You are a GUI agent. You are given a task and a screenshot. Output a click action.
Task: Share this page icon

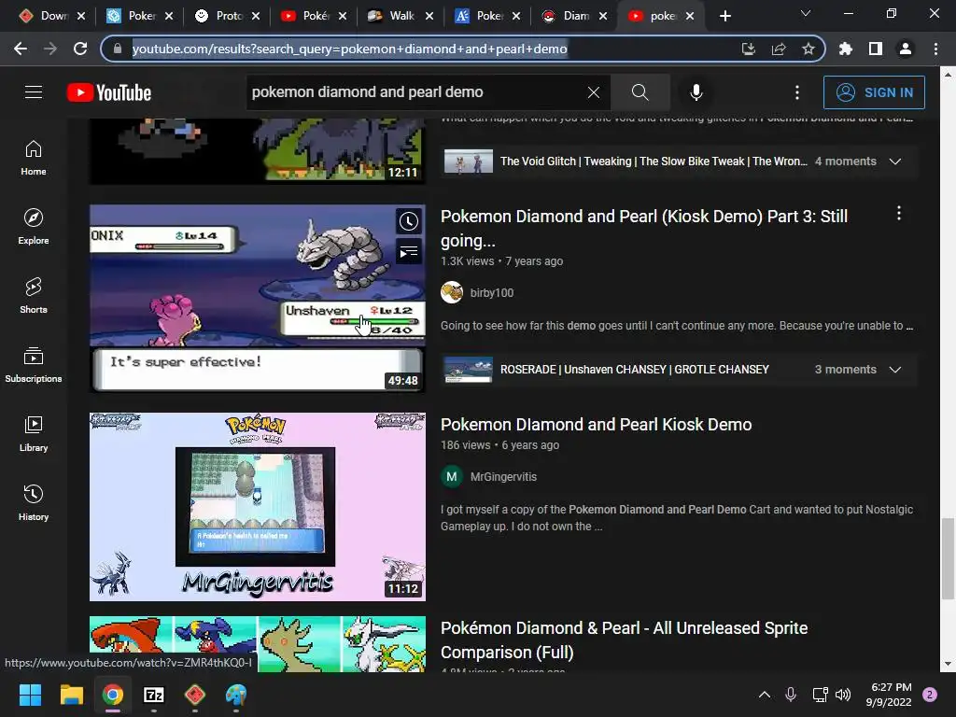pyautogui.click(x=779, y=49)
